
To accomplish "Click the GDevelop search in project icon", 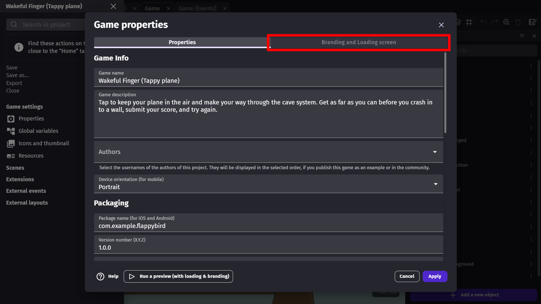I will pyautogui.click(x=14, y=24).
